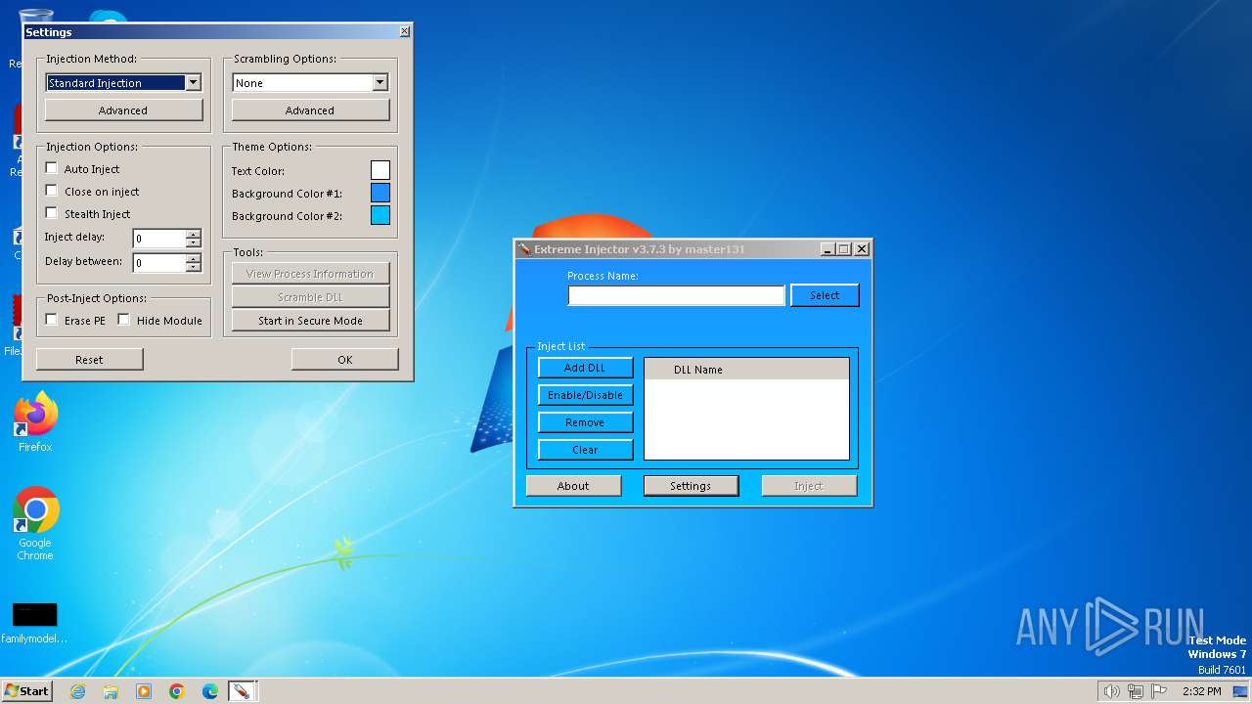1252x704 pixels.
Task: Open the Start menu
Action: point(26,690)
